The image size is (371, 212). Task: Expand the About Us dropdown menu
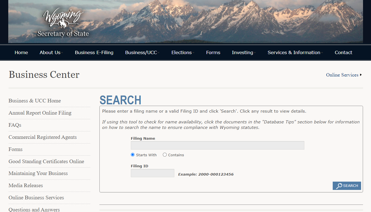(51, 52)
